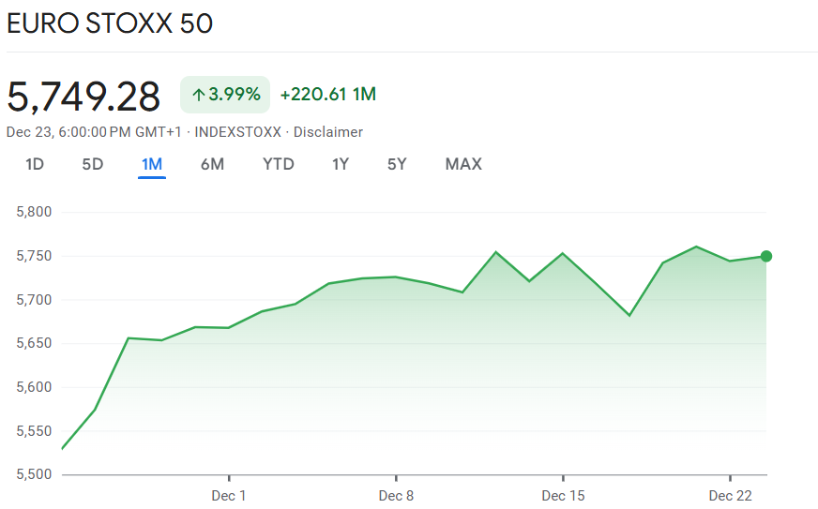This screenshot has width=818, height=509.
Task: Click the 5,749.28 index price
Action: coord(83,96)
